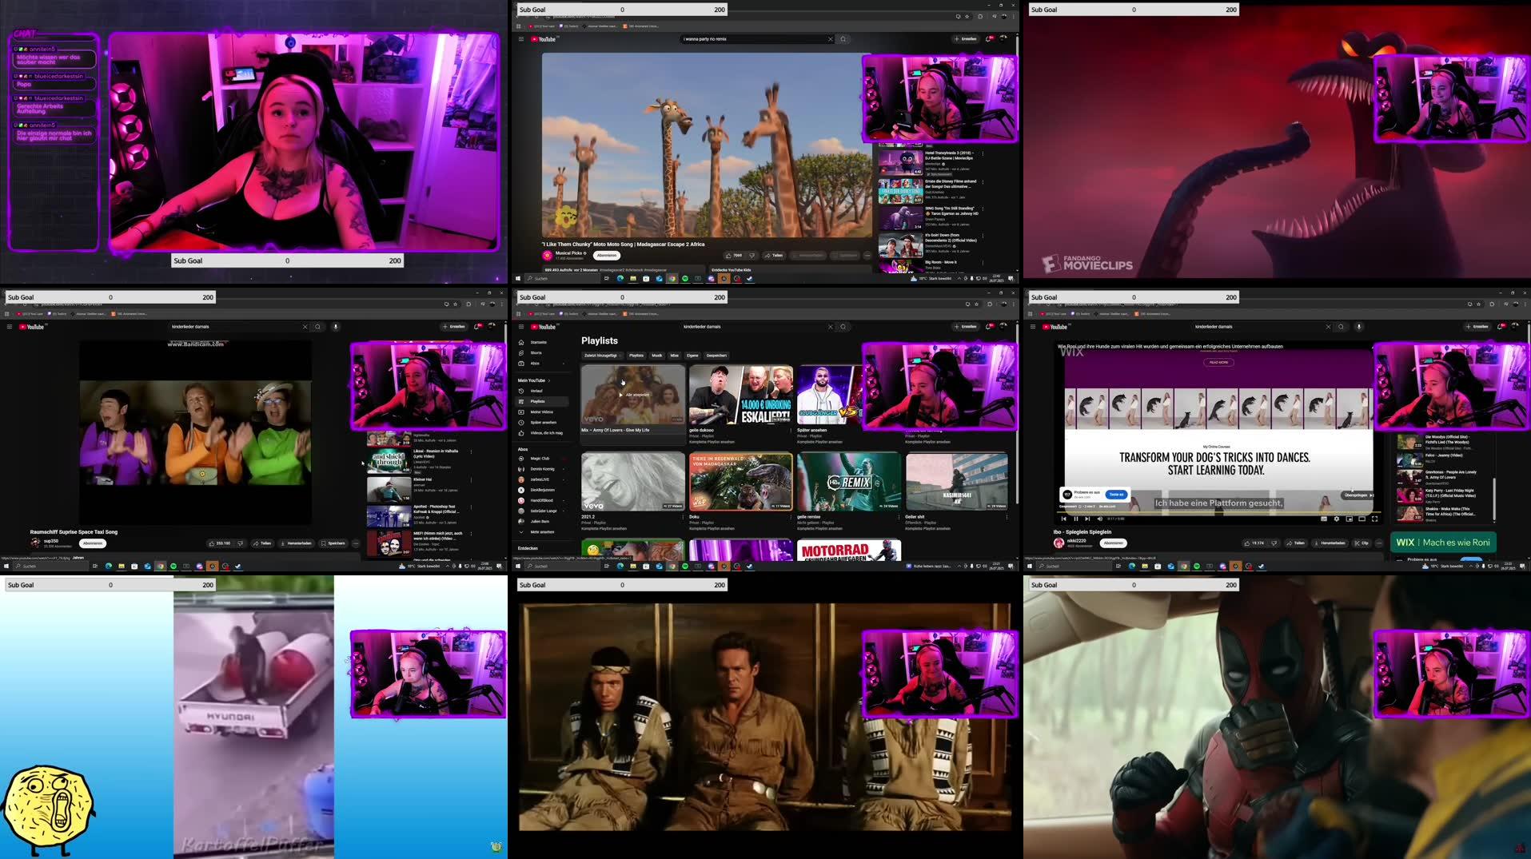
Task: Select the Eigene filter chip
Action: click(x=692, y=356)
